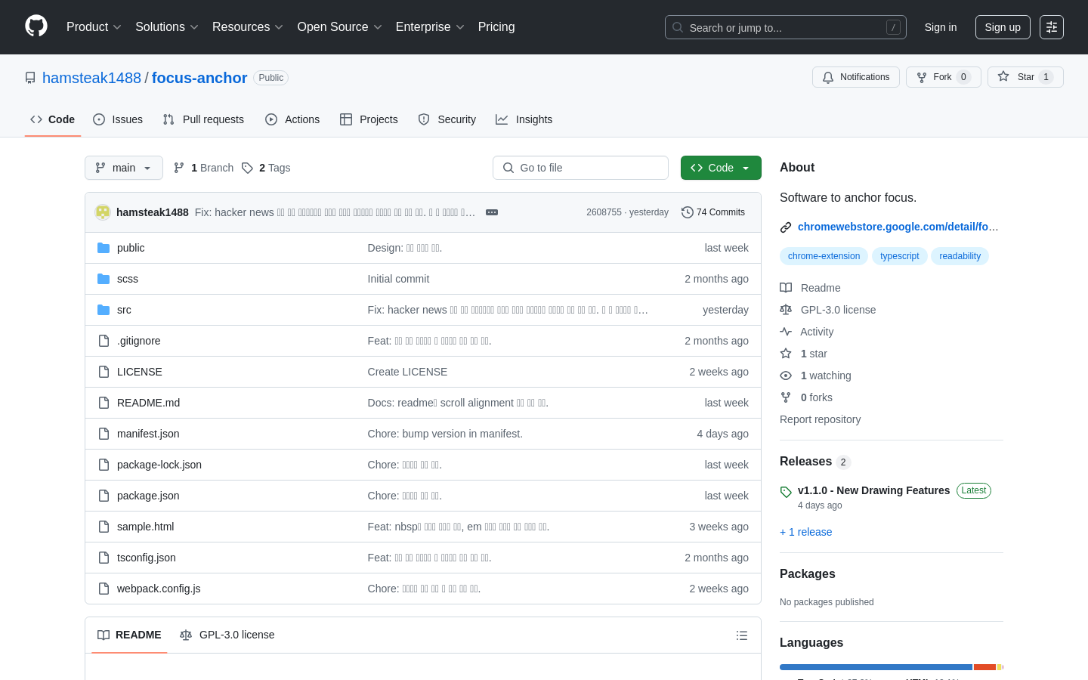Click the Pricing link
The width and height of the screenshot is (1088, 680).
496,27
